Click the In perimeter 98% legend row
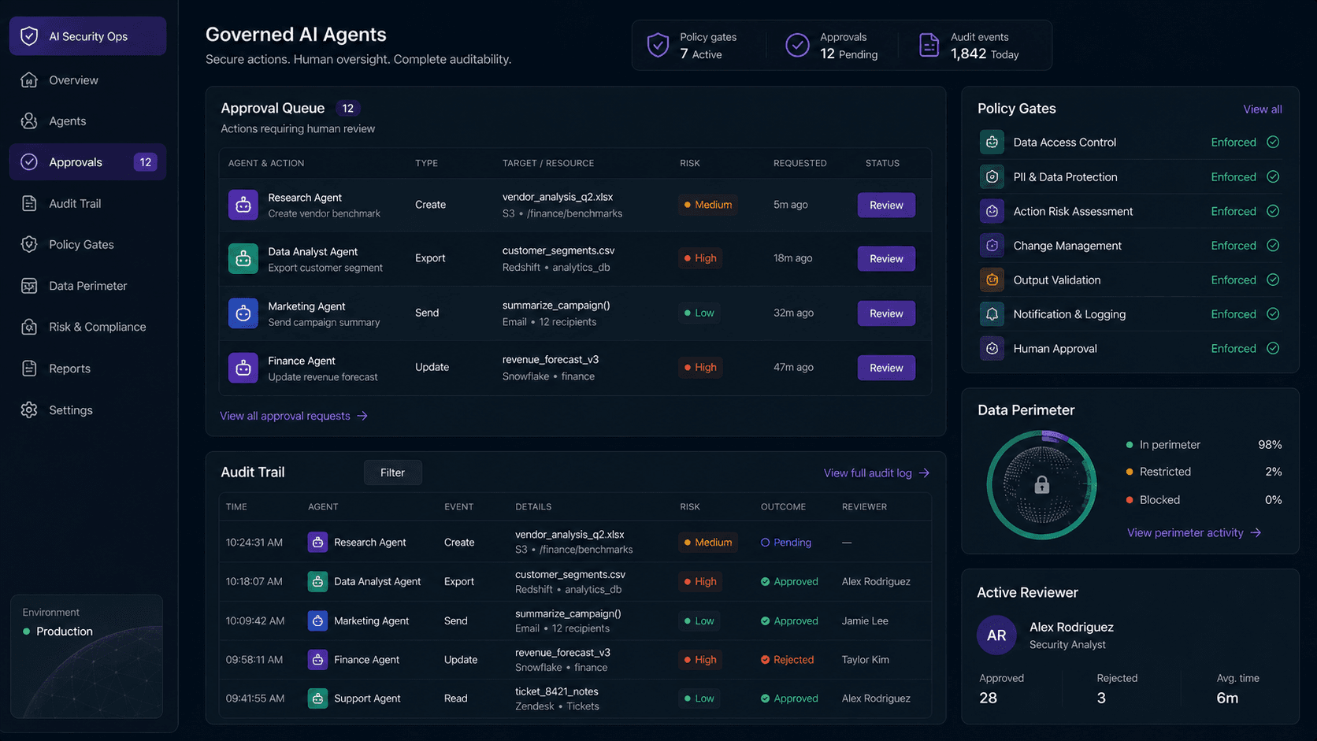Viewport: 1317px width, 741px height. click(1204, 445)
